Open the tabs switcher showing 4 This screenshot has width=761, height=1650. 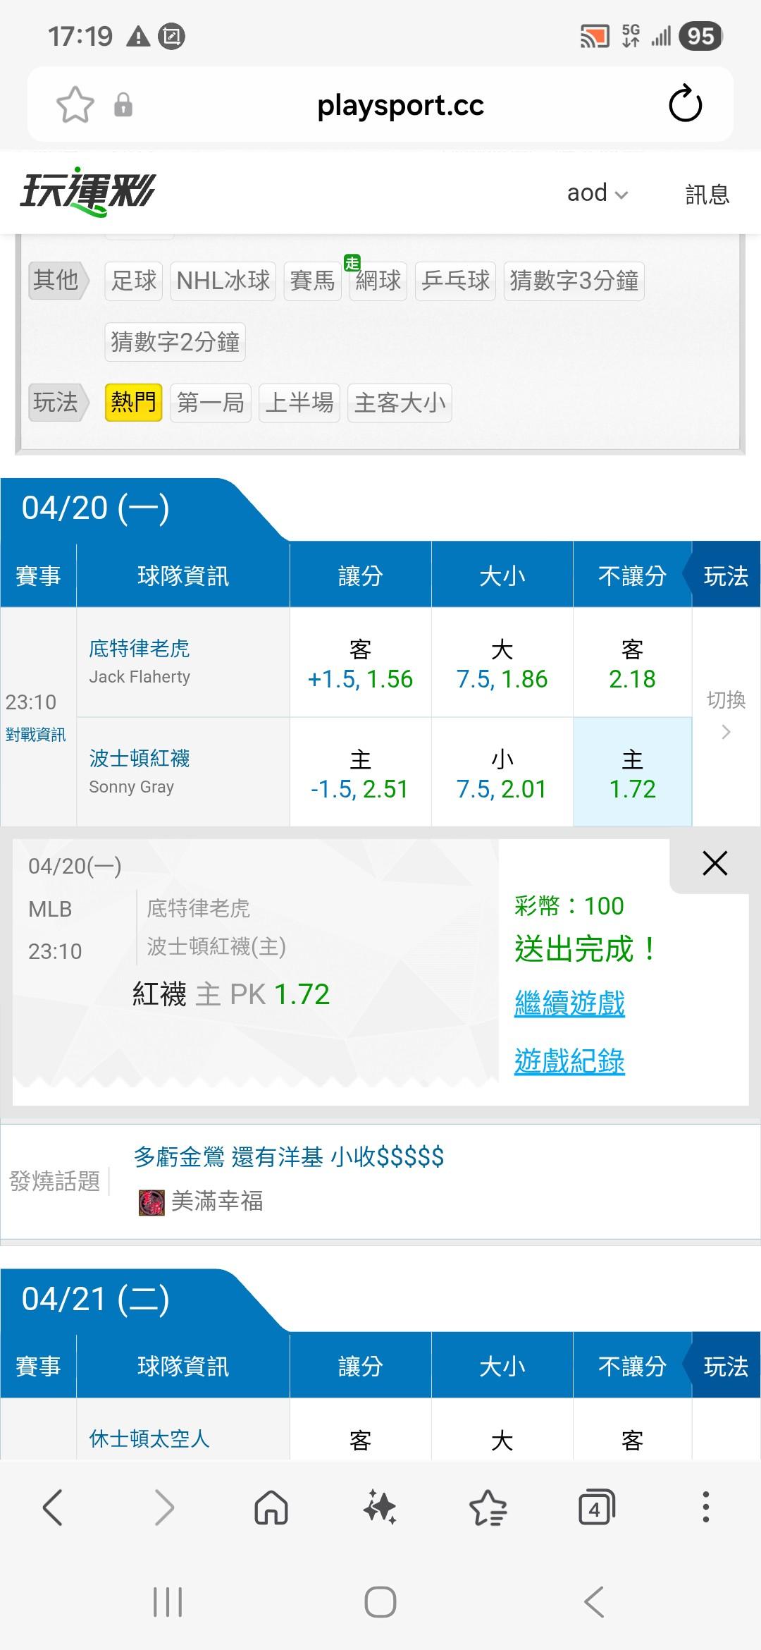[x=596, y=1508]
